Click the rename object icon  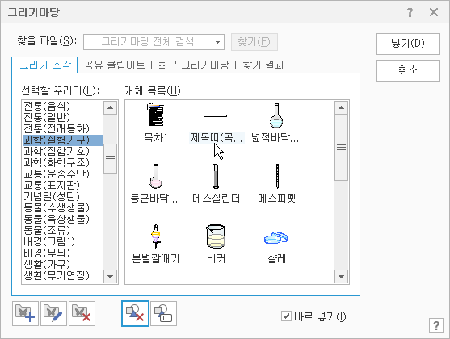163,313
